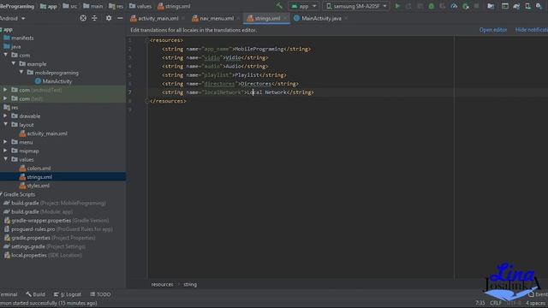Viewport: 548px width, 308px height.
Task: Click the Stop app square icon
Action: 476,6
